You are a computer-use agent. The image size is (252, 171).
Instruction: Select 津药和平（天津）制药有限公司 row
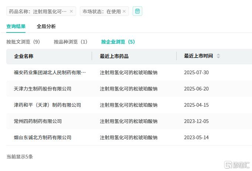click(47, 105)
